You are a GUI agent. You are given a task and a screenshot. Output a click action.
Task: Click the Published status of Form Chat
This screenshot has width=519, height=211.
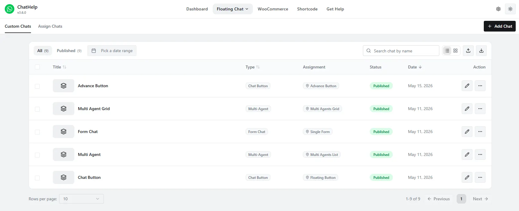click(x=381, y=132)
